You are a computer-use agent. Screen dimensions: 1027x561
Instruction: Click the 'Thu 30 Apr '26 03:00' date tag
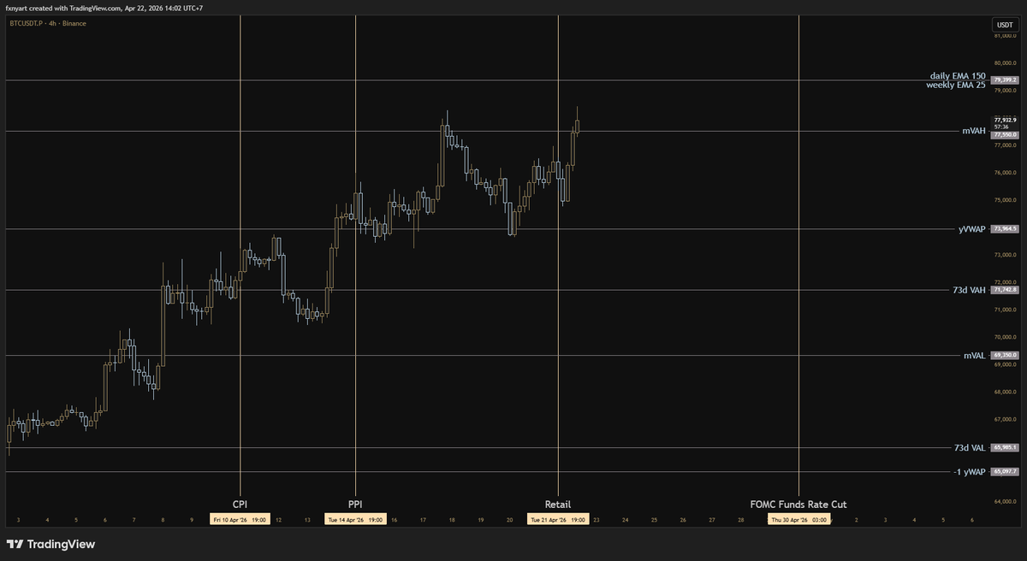point(799,520)
